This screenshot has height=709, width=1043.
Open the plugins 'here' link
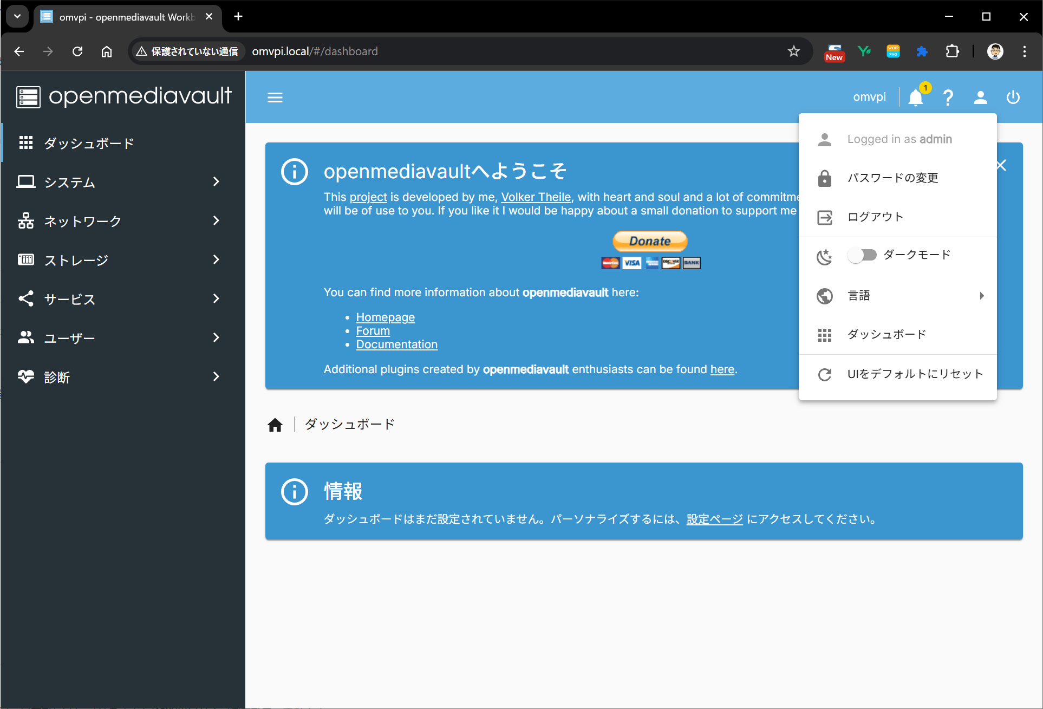click(722, 369)
